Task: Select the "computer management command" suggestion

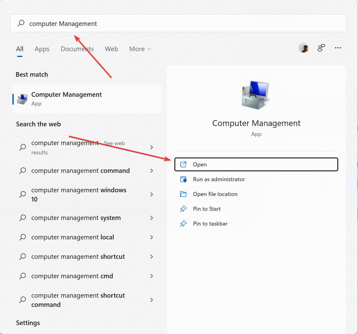Action: (87, 171)
